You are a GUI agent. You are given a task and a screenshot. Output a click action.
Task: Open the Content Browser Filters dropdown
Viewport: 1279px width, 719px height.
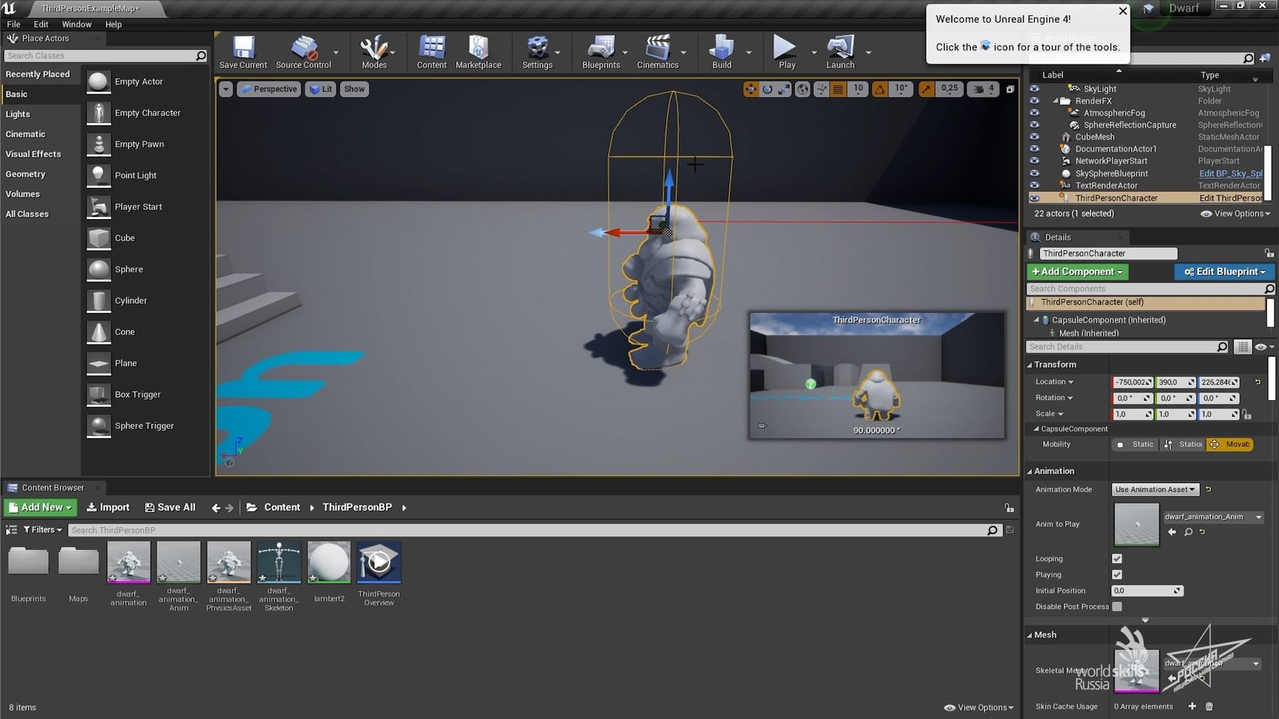(x=43, y=530)
